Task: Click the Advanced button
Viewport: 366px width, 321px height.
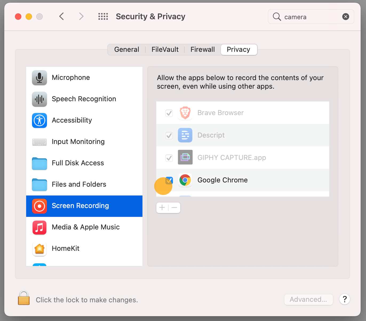Action: [308, 299]
